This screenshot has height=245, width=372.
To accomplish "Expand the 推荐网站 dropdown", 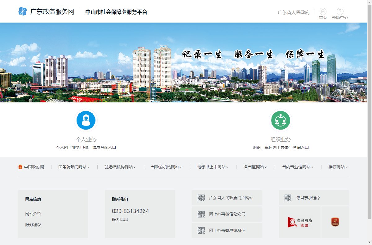I will pos(338,167).
